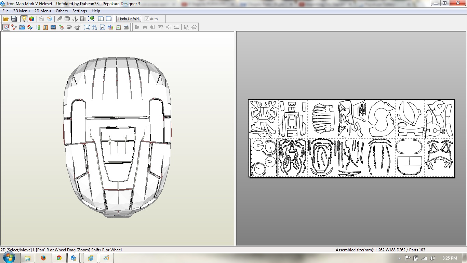
Task: Click the P.1 page number icon
Action: tap(103, 27)
